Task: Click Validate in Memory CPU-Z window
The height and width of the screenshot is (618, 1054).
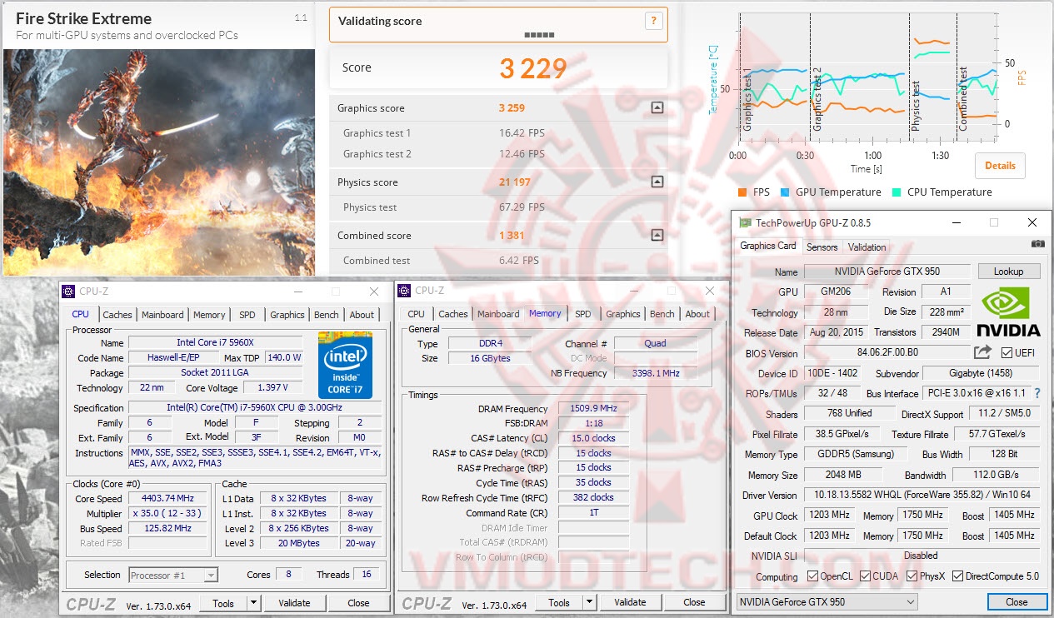Action: (630, 602)
